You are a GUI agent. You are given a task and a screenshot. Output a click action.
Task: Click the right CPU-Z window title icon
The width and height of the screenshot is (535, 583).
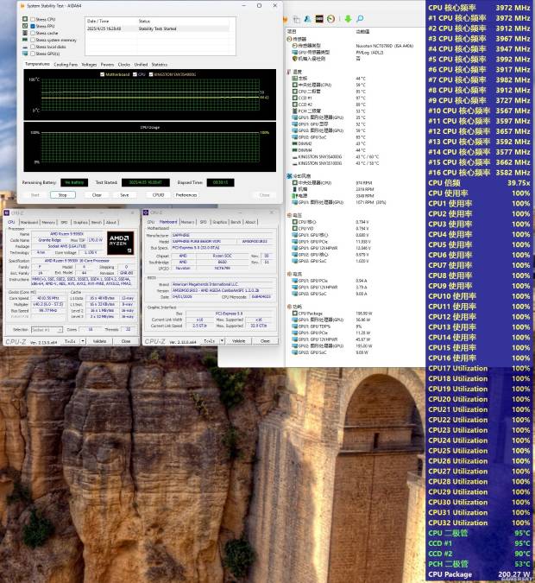tap(146, 212)
